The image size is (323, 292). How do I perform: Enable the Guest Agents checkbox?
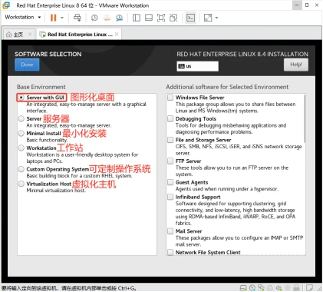pyautogui.click(x=170, y=182)
